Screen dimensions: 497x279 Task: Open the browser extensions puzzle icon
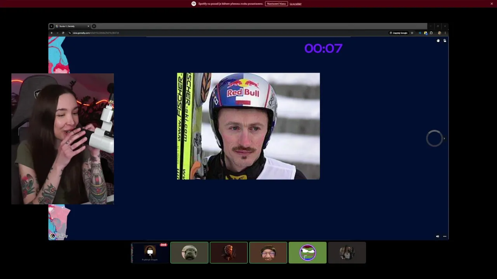point(431,33)
